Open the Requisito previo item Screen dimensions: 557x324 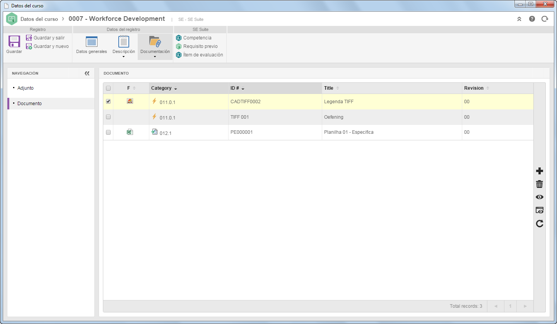click(x=197, y=46)
